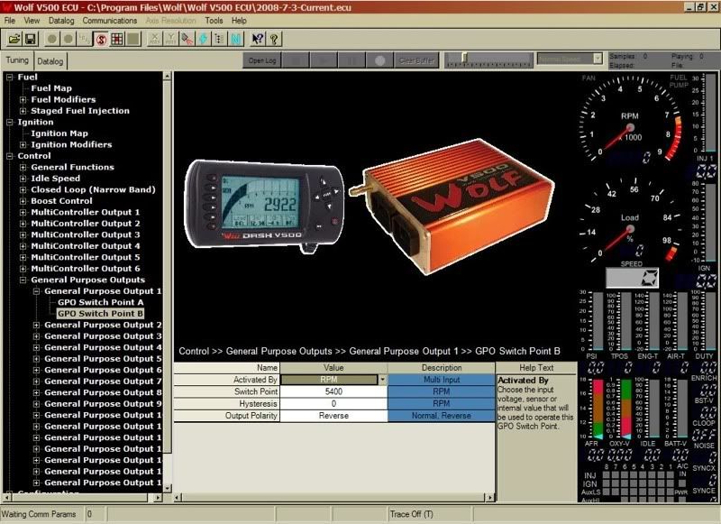This screenshot has width=721, height=524.
Task: Select General Functions in the tree
Action: 73,167
